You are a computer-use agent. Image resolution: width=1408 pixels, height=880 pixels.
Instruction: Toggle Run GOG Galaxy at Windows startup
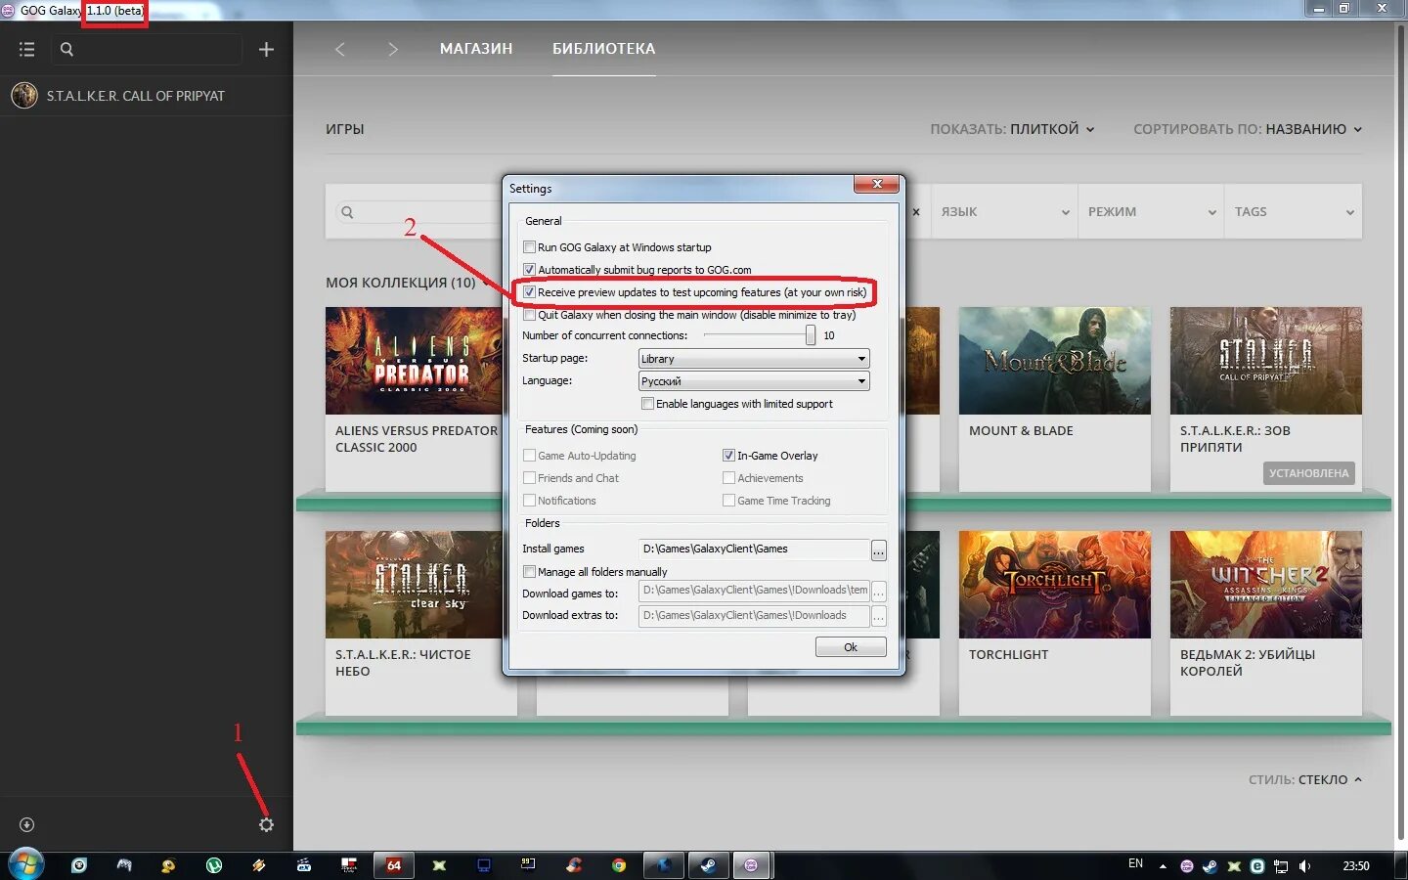point(529,247)
